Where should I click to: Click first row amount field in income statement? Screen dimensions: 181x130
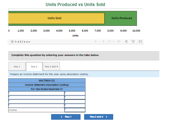click(75, 94)
